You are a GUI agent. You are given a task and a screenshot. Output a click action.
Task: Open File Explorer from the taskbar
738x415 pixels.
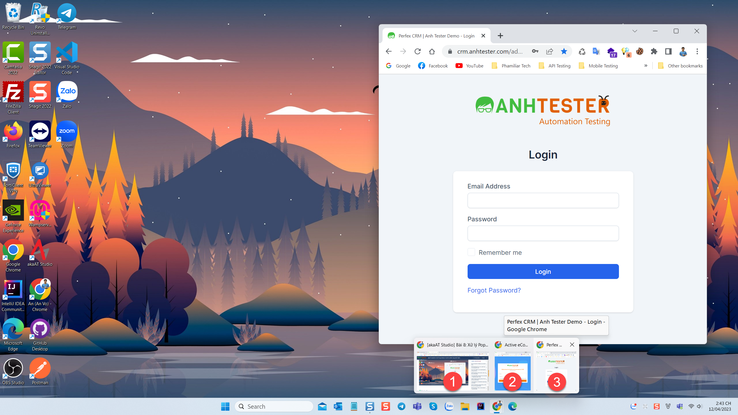(465, 406)
